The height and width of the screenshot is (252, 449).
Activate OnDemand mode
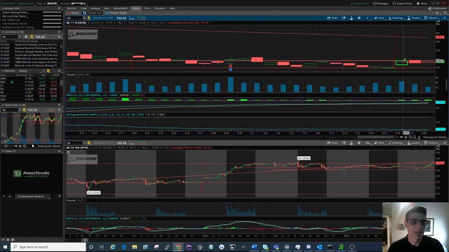click(x=437, y=8)
